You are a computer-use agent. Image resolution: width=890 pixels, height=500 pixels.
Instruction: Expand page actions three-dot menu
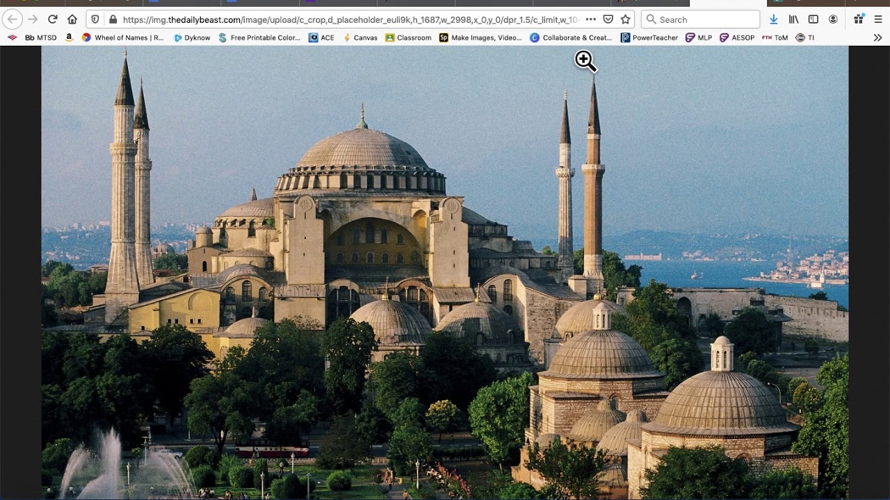pyautogui.click(x=590, y=19)
